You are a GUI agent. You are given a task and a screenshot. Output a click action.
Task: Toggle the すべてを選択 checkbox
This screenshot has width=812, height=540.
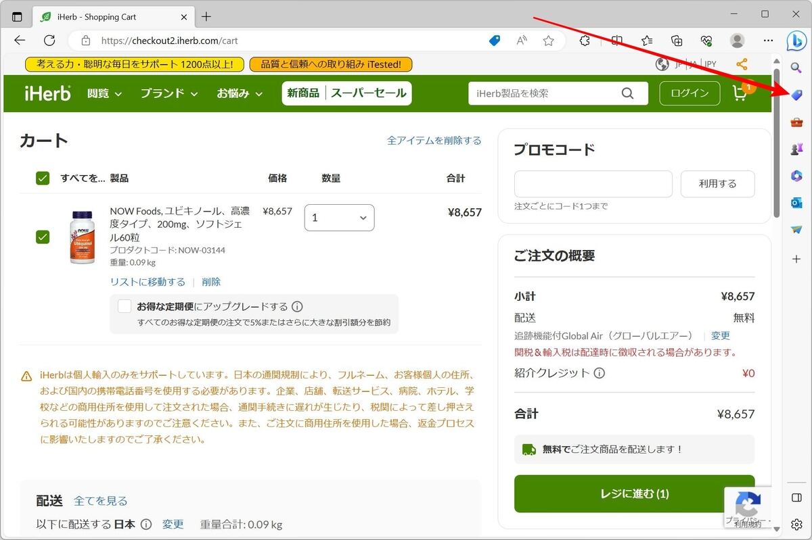tap(43, 178)
